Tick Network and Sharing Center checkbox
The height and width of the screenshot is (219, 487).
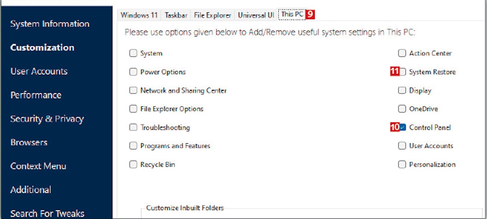(x=133, y=90)
